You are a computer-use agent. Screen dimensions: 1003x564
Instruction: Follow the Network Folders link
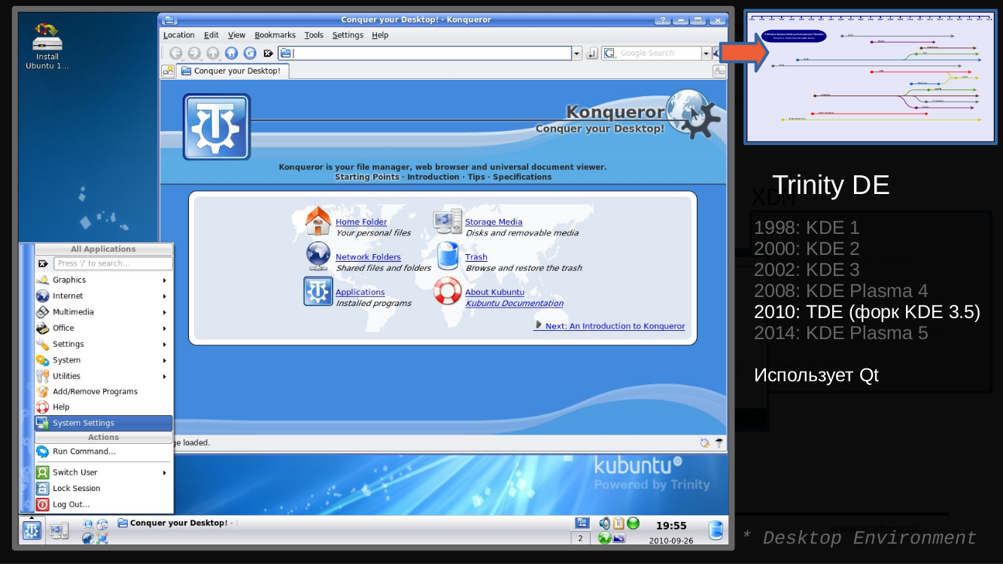click(368, 257)
